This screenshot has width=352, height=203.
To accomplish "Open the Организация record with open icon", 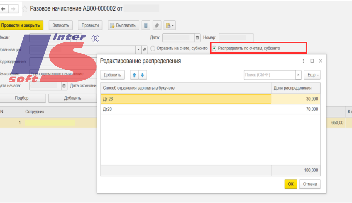I will tap(144, 49).
